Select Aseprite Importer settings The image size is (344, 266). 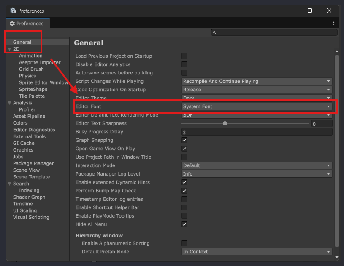coord(40,62)
